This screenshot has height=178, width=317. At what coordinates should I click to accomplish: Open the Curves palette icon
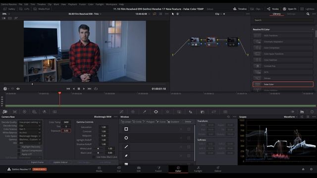click(121, 112)
